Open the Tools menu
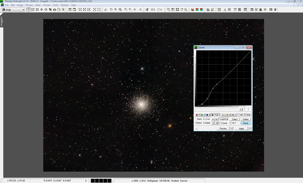 pyautogui.click(x=55, y=5)
